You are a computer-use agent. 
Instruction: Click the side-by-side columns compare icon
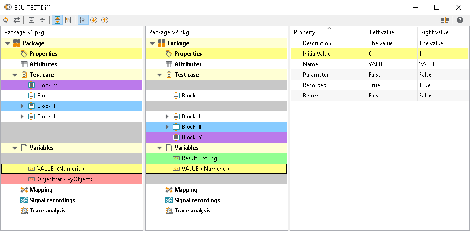[x=445, y=20]
